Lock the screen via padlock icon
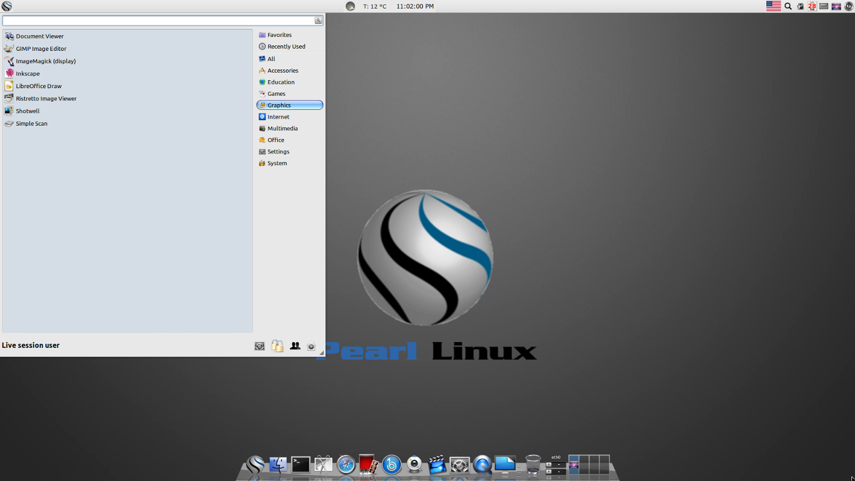 coord(277,346)
